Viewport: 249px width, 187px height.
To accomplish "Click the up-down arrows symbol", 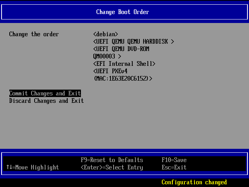I will [9, 168].
